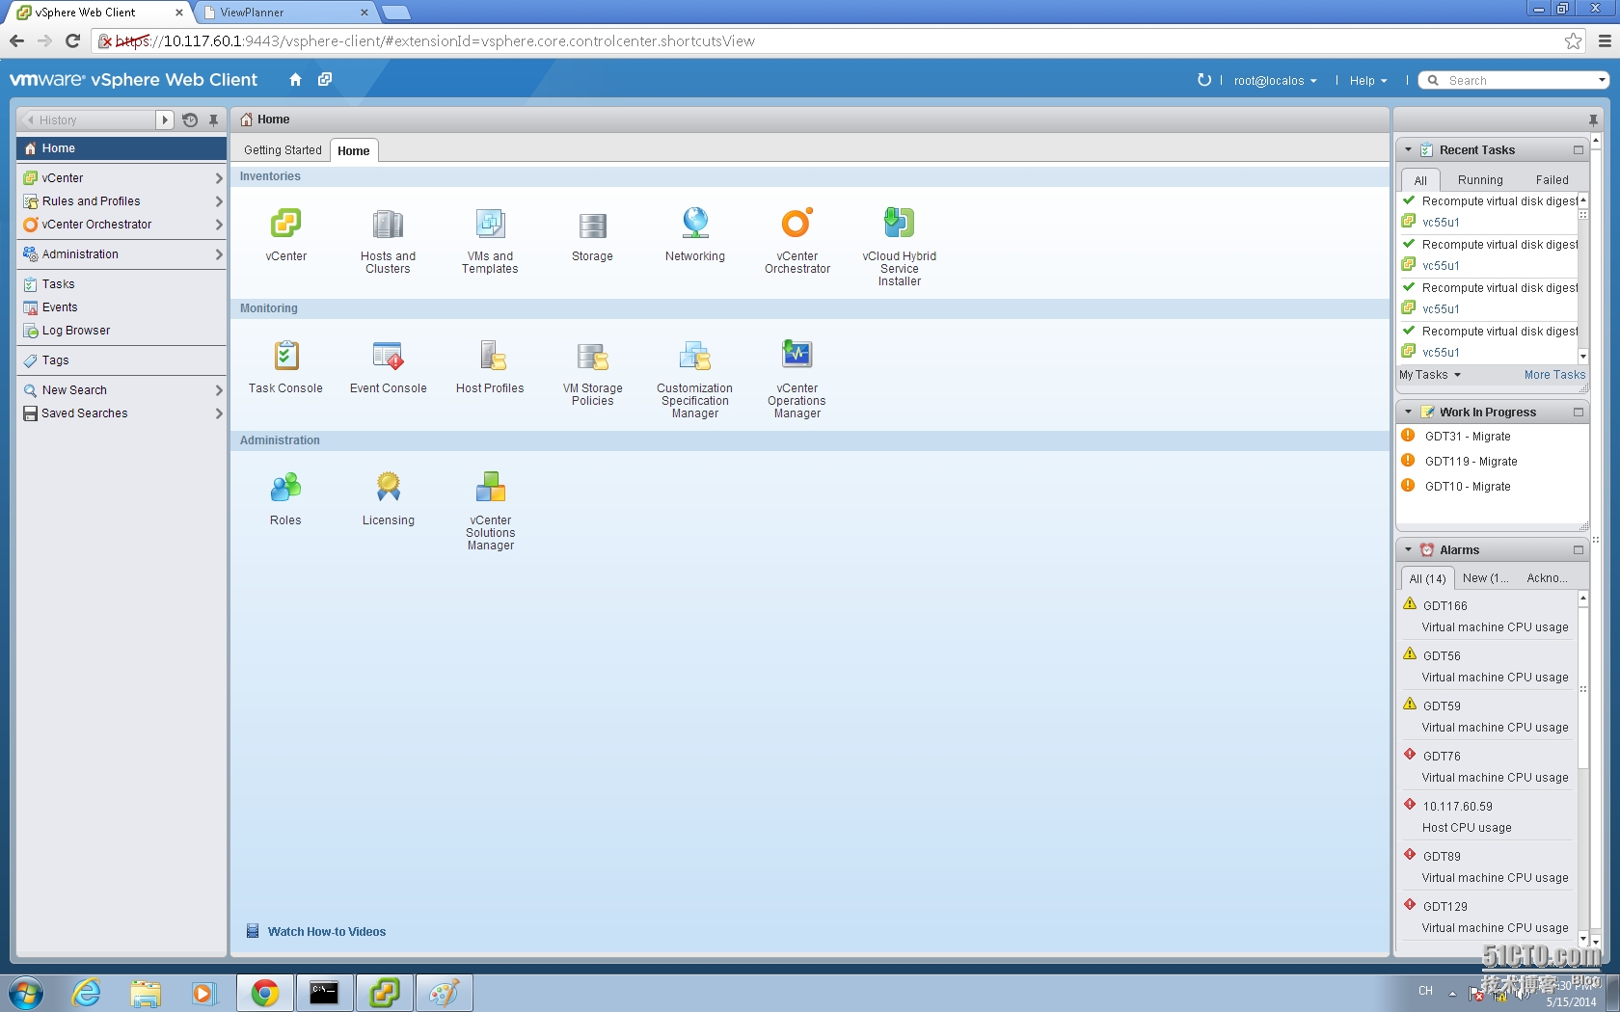The width and height of the screenshot is (1620, 1012).
Task: Open Watch How-to Videos link
Action: tap(326, 932)
